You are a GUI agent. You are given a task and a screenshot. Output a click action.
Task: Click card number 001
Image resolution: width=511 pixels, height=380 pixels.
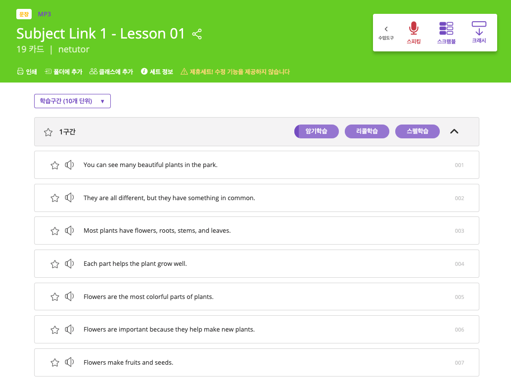(459, 165)
